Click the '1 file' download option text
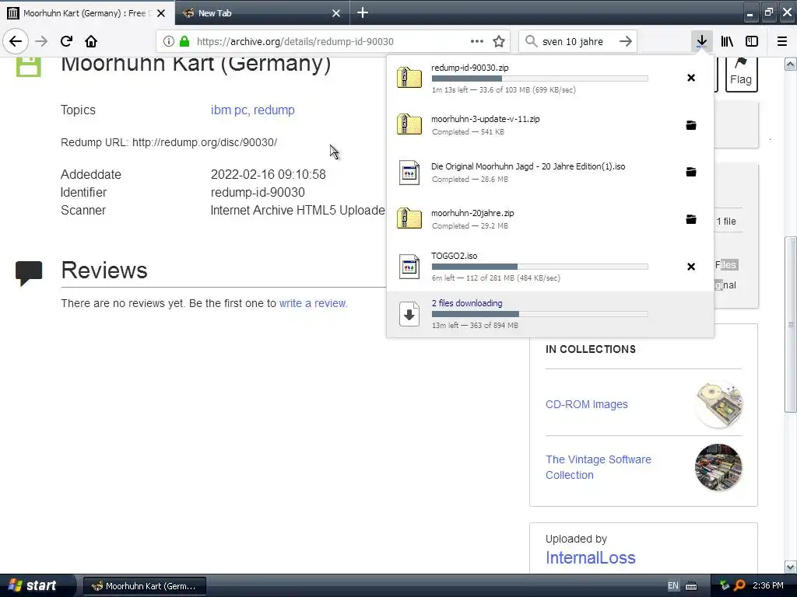 click(x=726, y=222)
